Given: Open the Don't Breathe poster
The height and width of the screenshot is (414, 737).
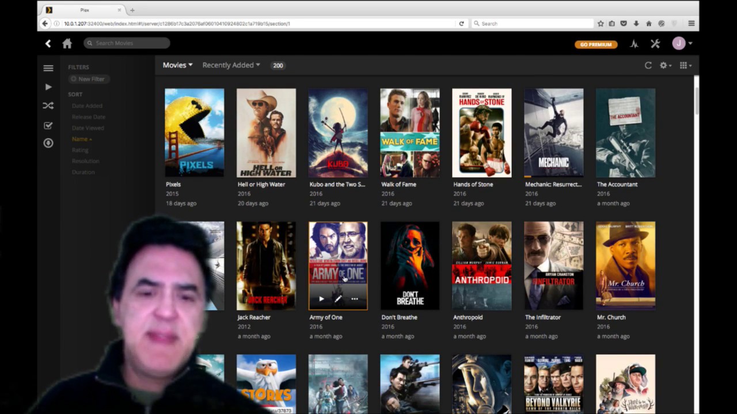Looking at the screenshot, I should coord(410,266).
